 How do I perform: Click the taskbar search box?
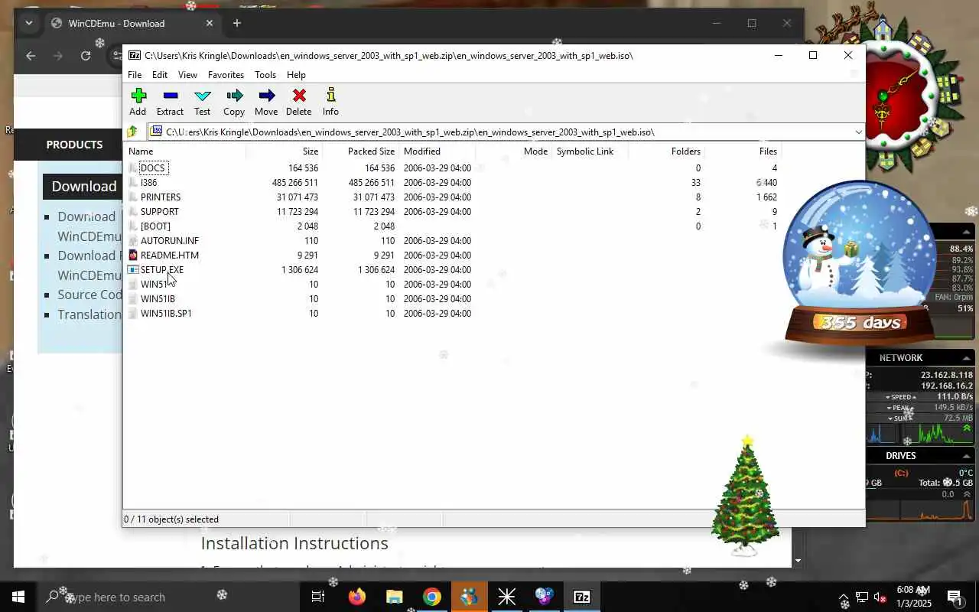[x=167, y=597]
